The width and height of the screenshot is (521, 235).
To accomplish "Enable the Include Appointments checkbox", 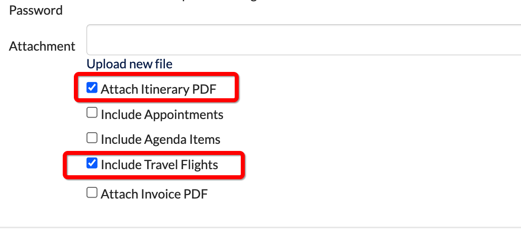I will tap(92, 113).
